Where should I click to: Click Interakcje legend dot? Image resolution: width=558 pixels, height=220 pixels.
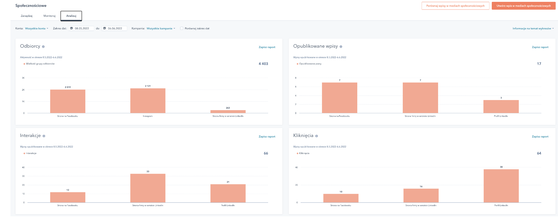[24, 153]
